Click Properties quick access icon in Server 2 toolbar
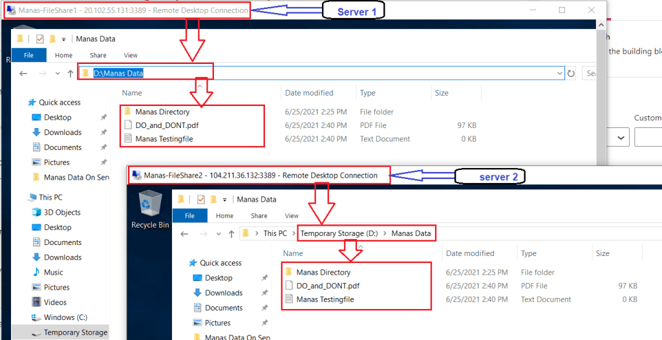Image resolution: width=662 pixels, height=340 pixels. coord(201,199)
